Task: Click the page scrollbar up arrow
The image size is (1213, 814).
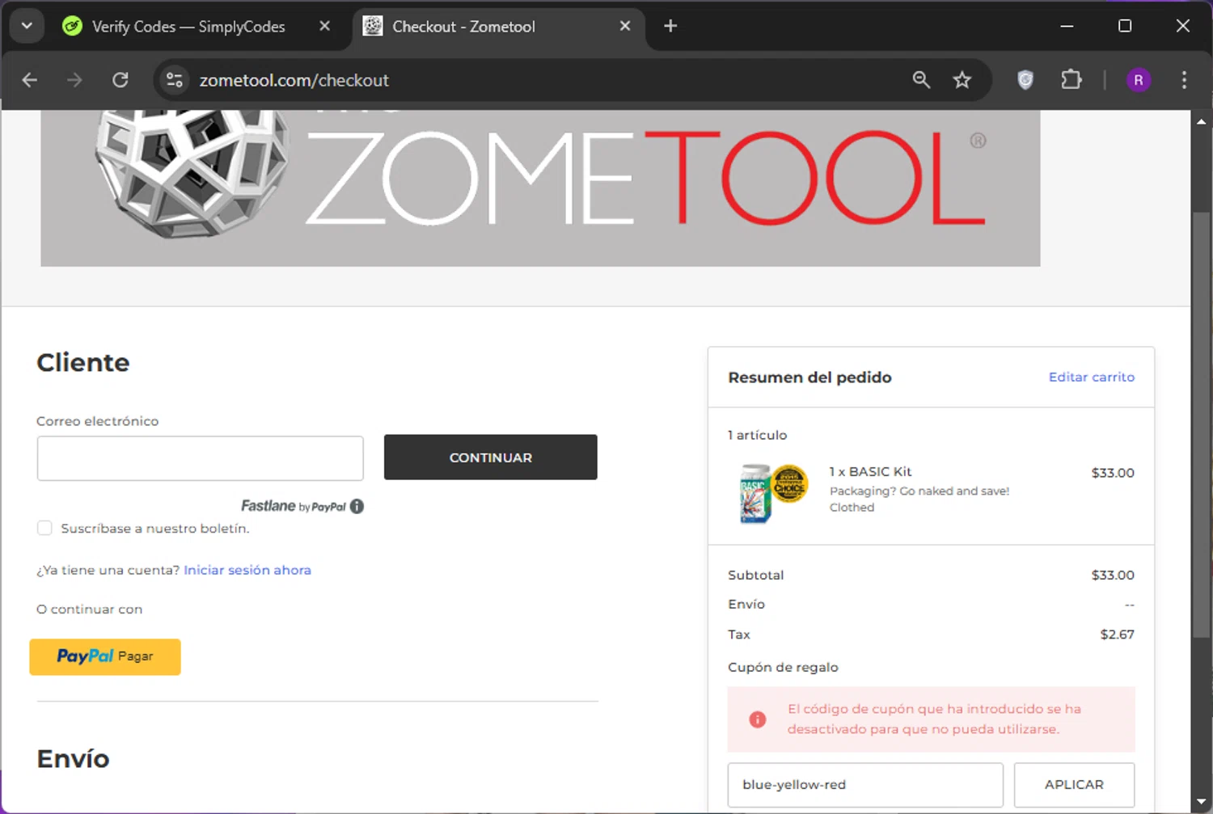Action: point(1201,121)
